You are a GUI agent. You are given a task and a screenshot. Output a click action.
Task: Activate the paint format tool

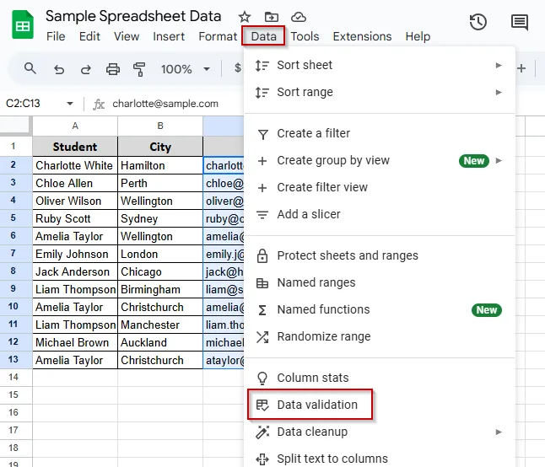139,69
